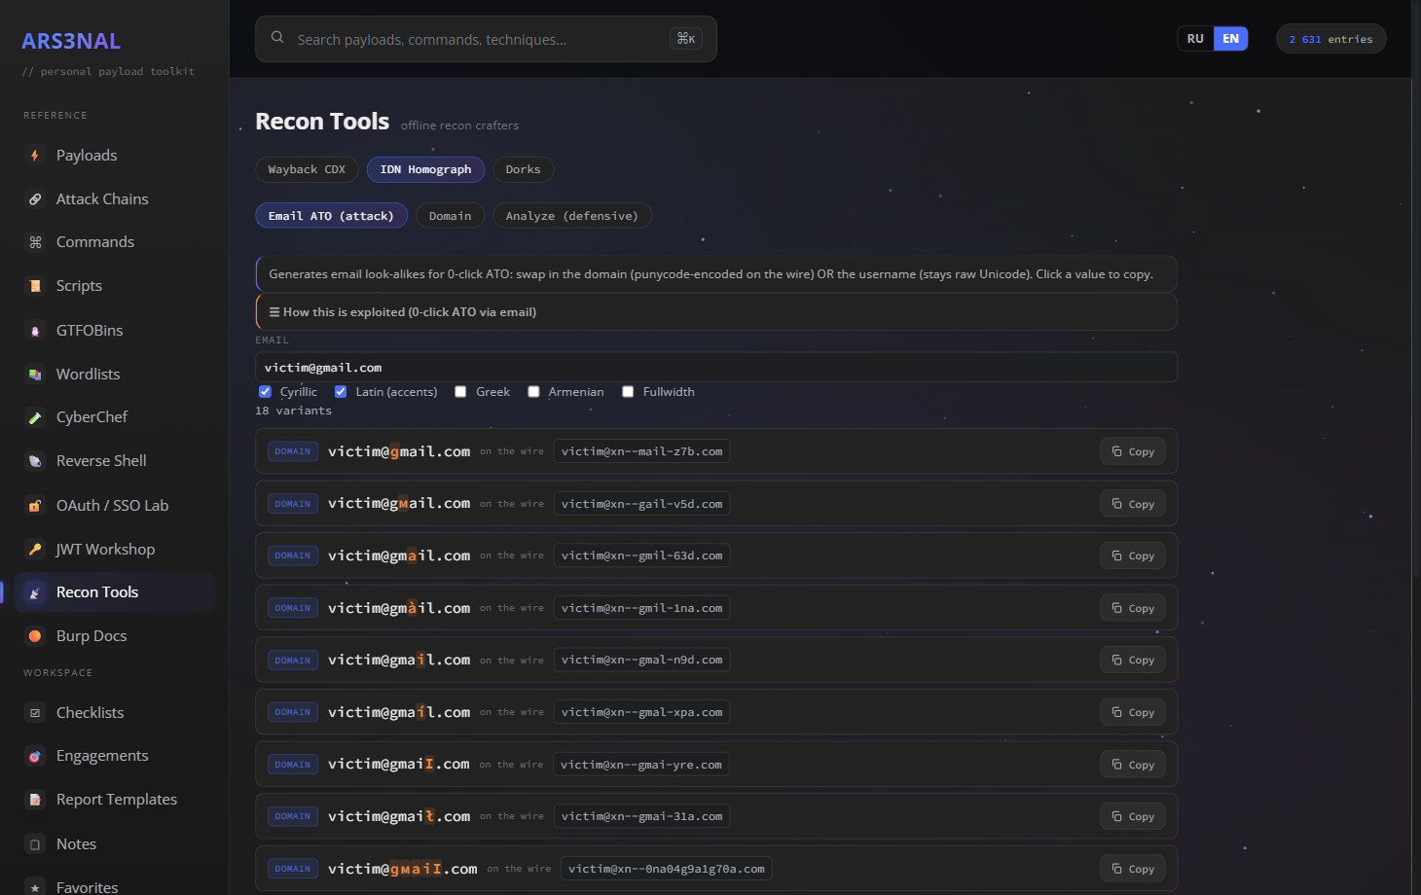Click the Attack Chains link icon
The width and height of the screenshot is (1421, 895).
pyautogui.click(x=35, y=199)
